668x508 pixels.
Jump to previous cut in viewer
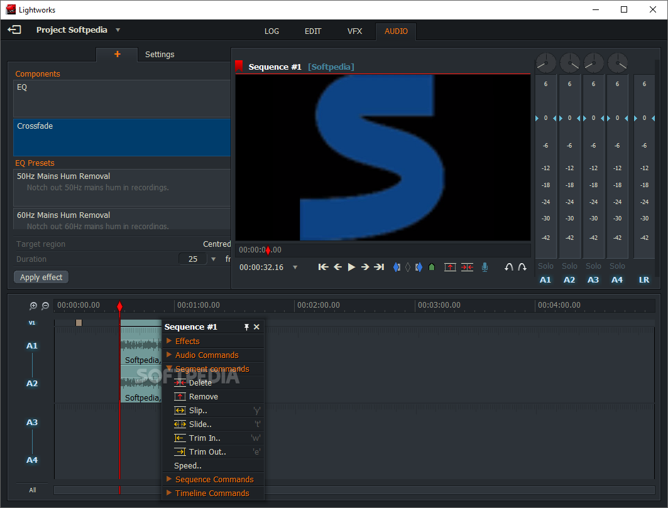pyautogui.click(x=324, y=267)
